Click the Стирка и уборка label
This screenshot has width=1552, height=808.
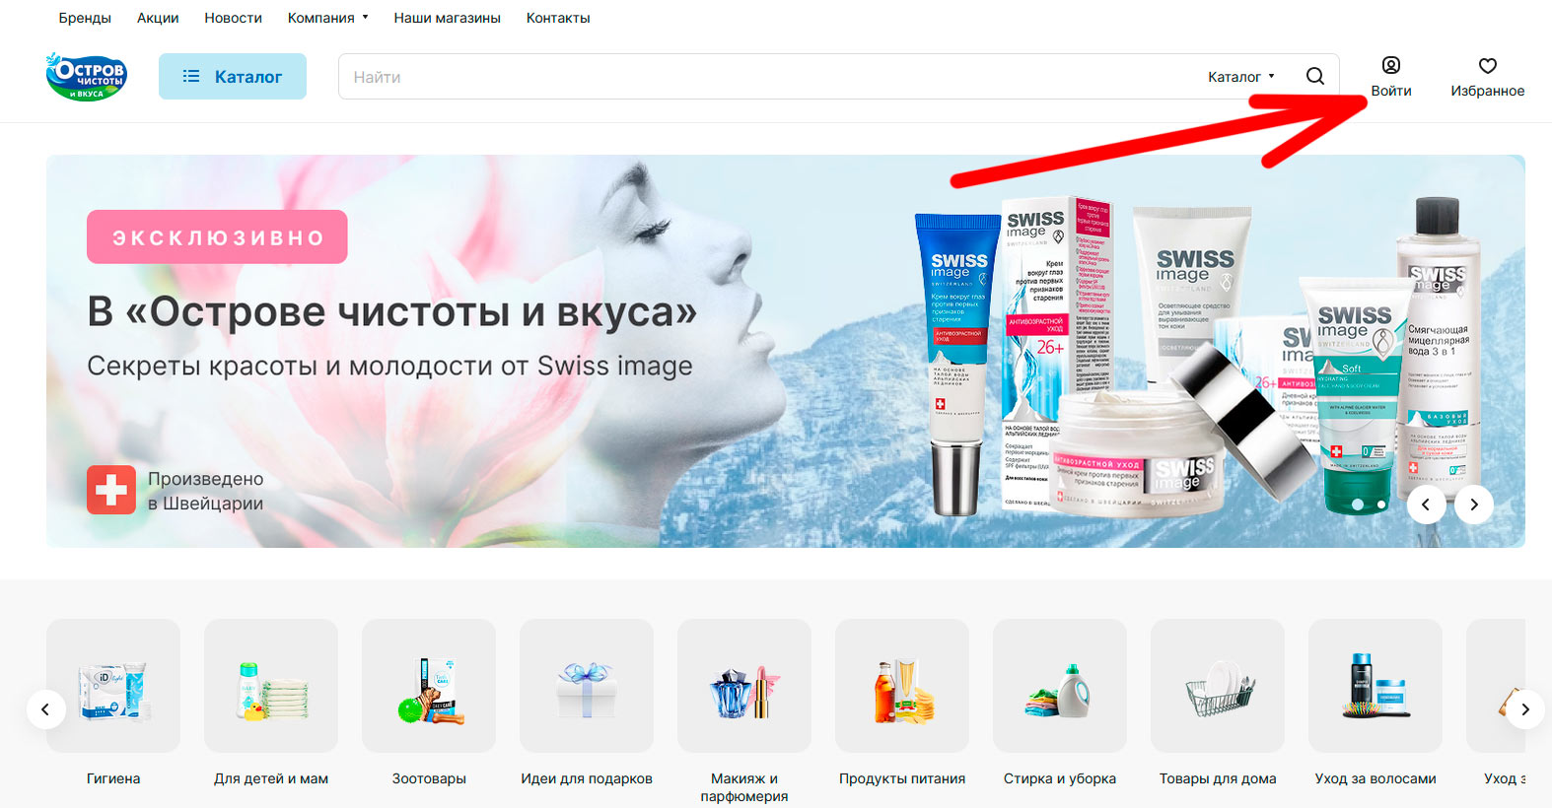pyautogui.click(x=1060, y=778)
